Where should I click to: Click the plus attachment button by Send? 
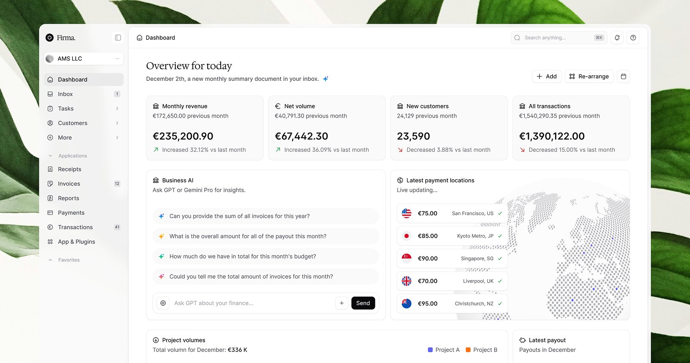point(342,303)
